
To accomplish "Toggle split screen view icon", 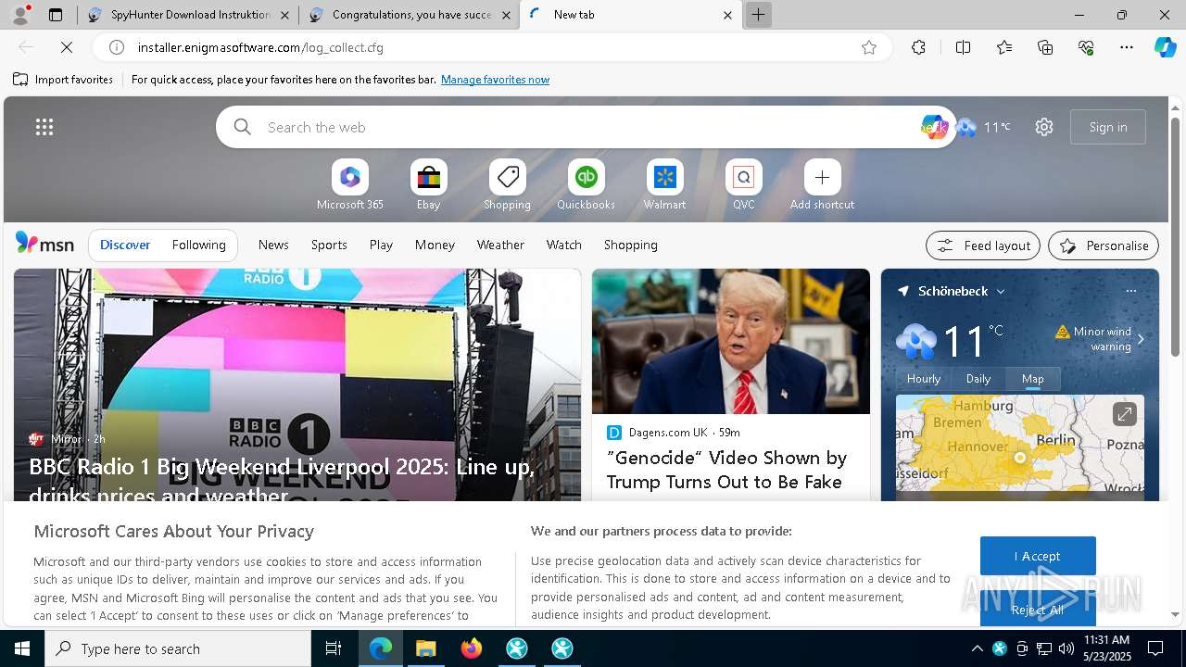I will click(x=963, y=47).
